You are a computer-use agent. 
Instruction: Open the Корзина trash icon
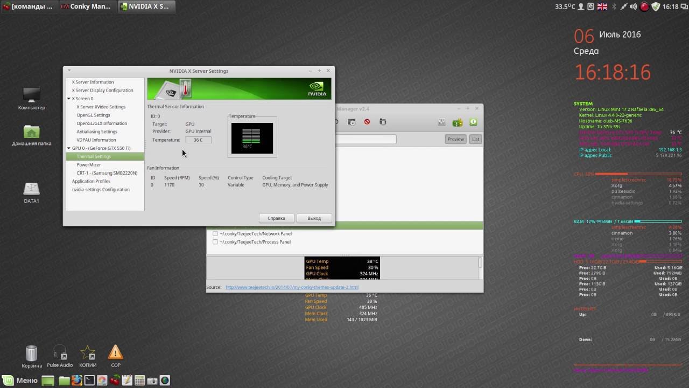32,357
